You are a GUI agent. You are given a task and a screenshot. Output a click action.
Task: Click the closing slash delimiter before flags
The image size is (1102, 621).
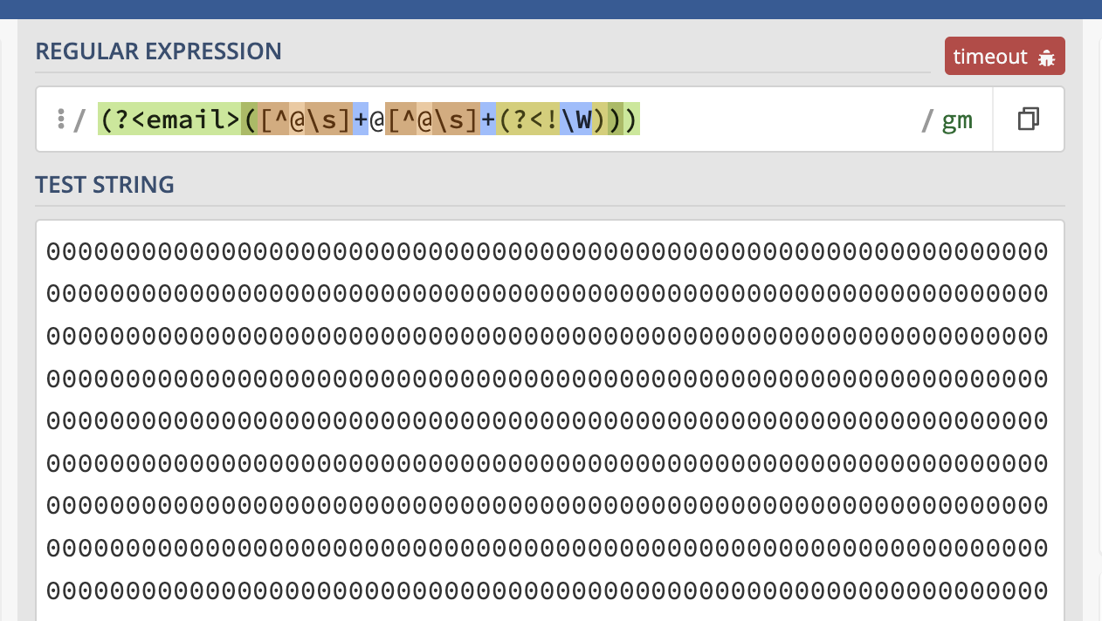(x=927, y=119)
